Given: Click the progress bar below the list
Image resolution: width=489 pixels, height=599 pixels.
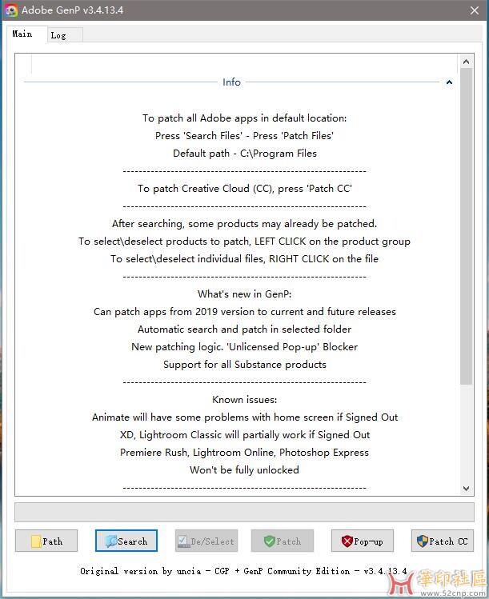Looking at the screenshot, I should point(244,512).
